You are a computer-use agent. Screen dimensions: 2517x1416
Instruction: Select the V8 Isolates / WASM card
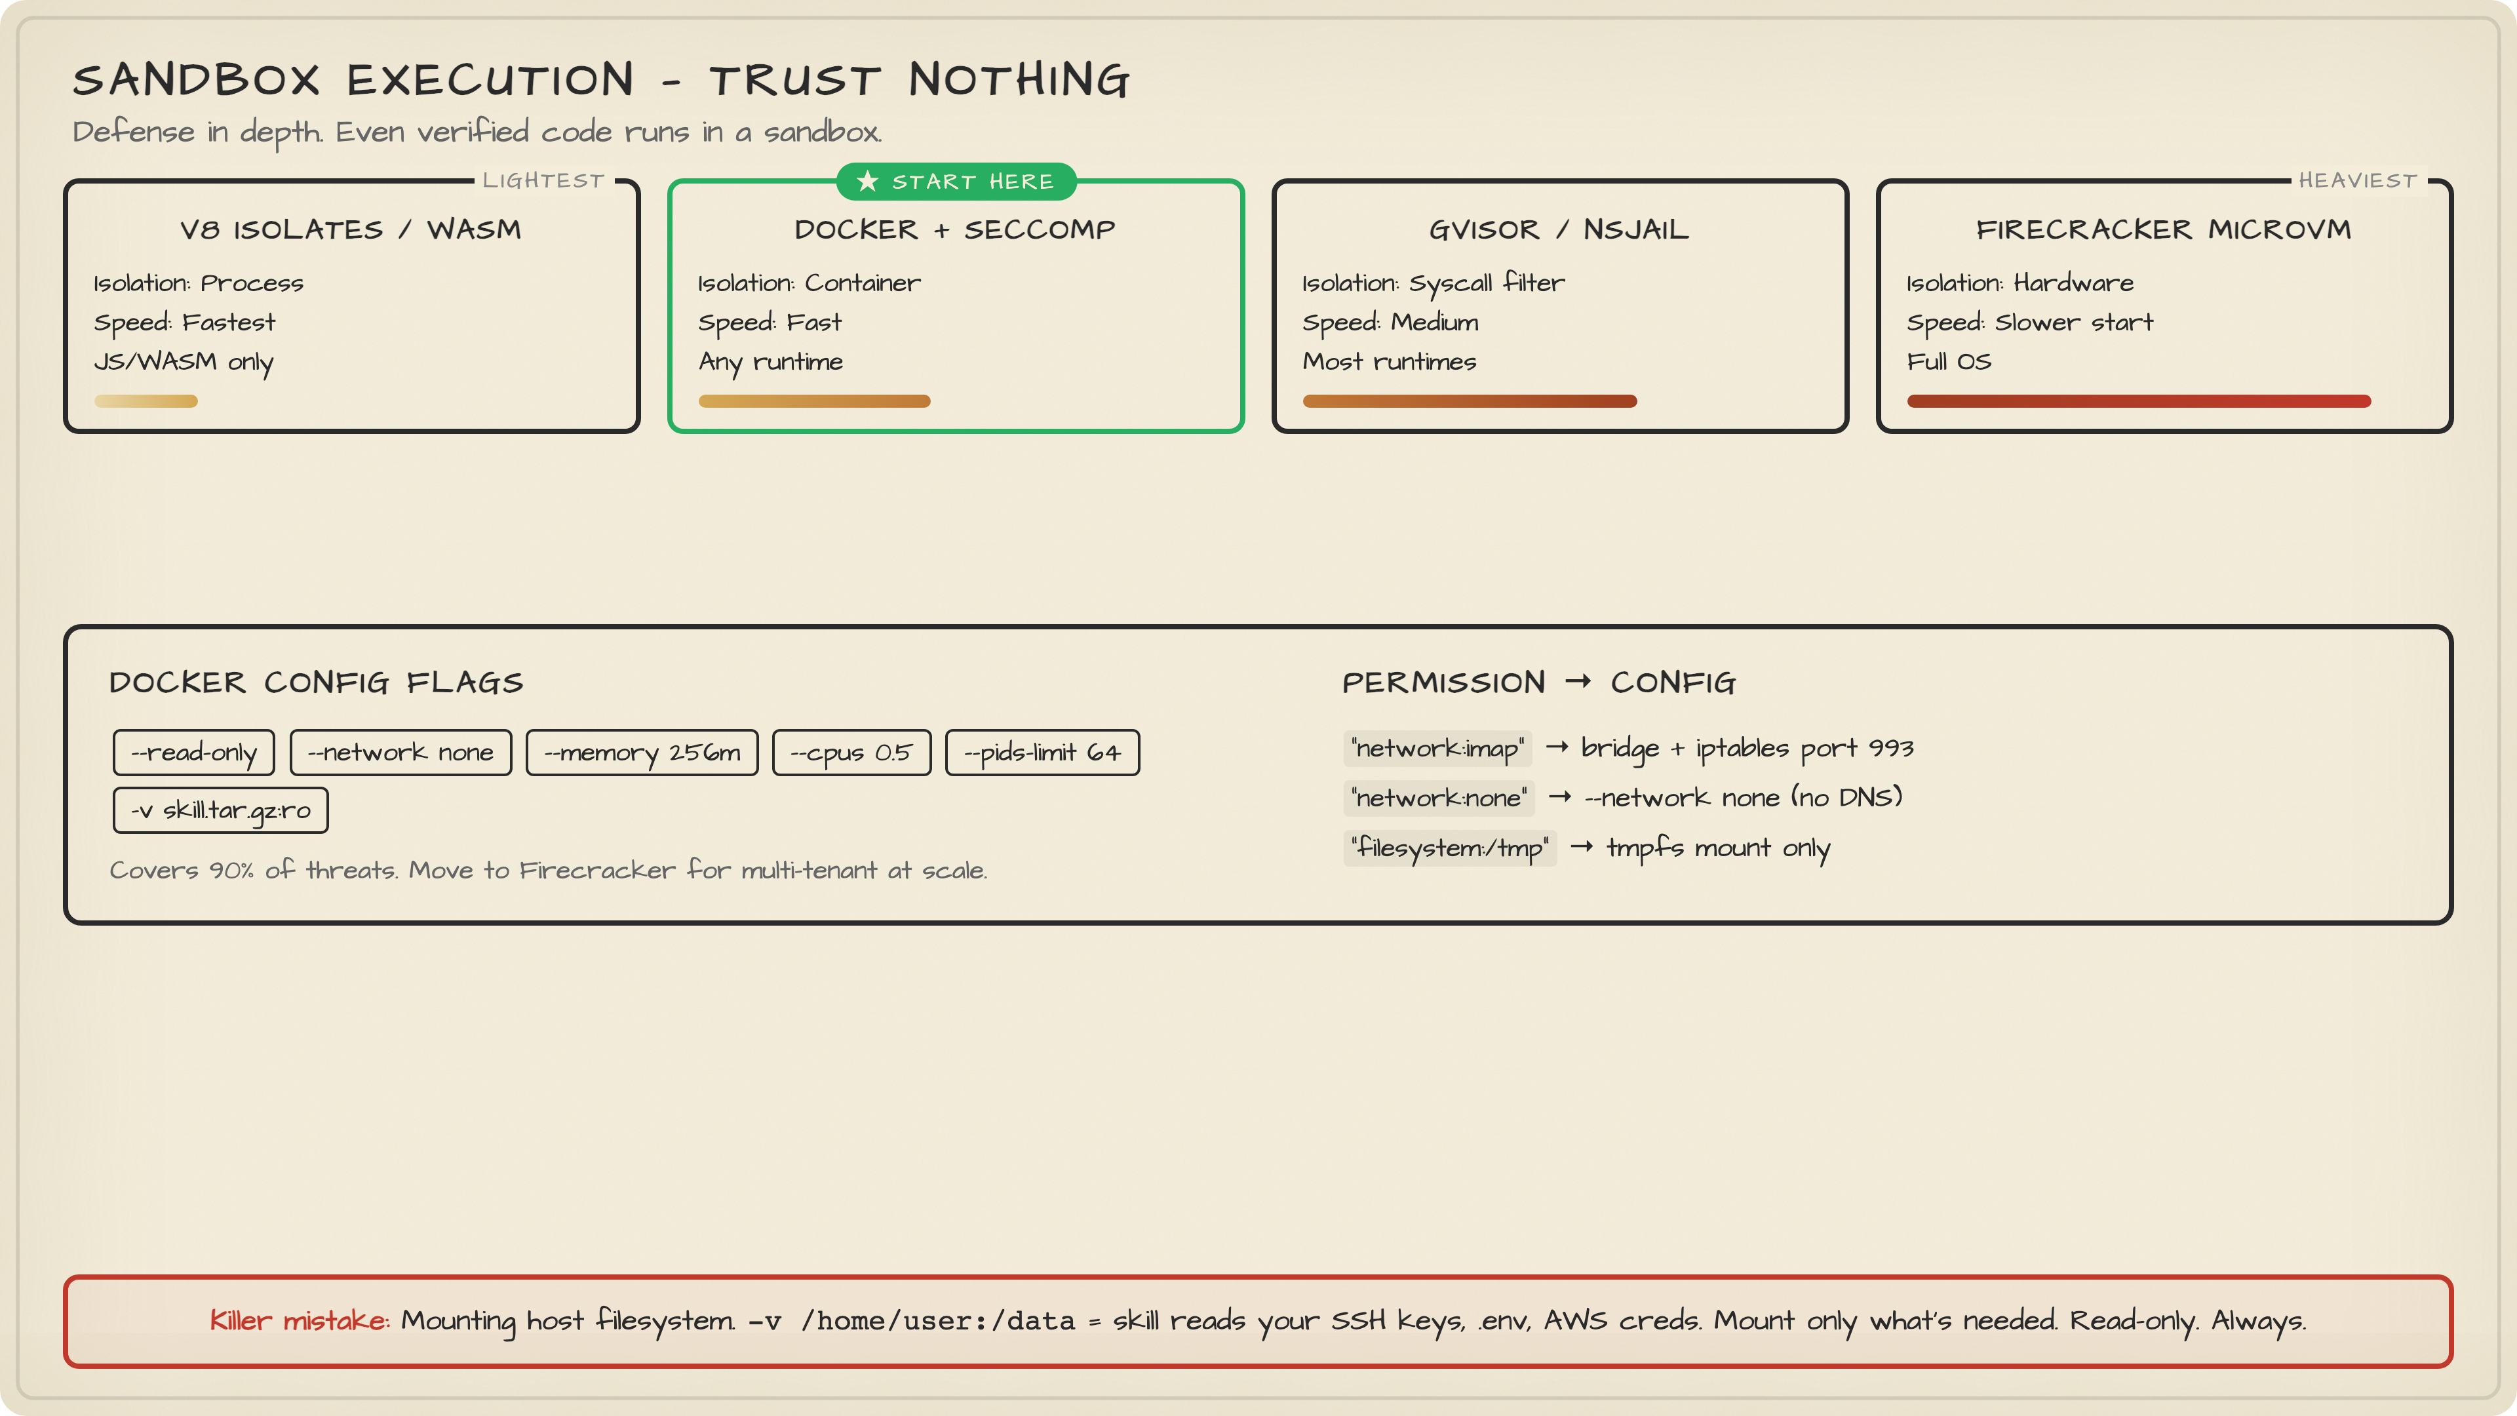coord(352,306)
